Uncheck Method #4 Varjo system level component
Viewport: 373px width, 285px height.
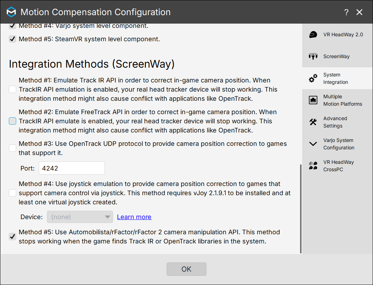12,26
